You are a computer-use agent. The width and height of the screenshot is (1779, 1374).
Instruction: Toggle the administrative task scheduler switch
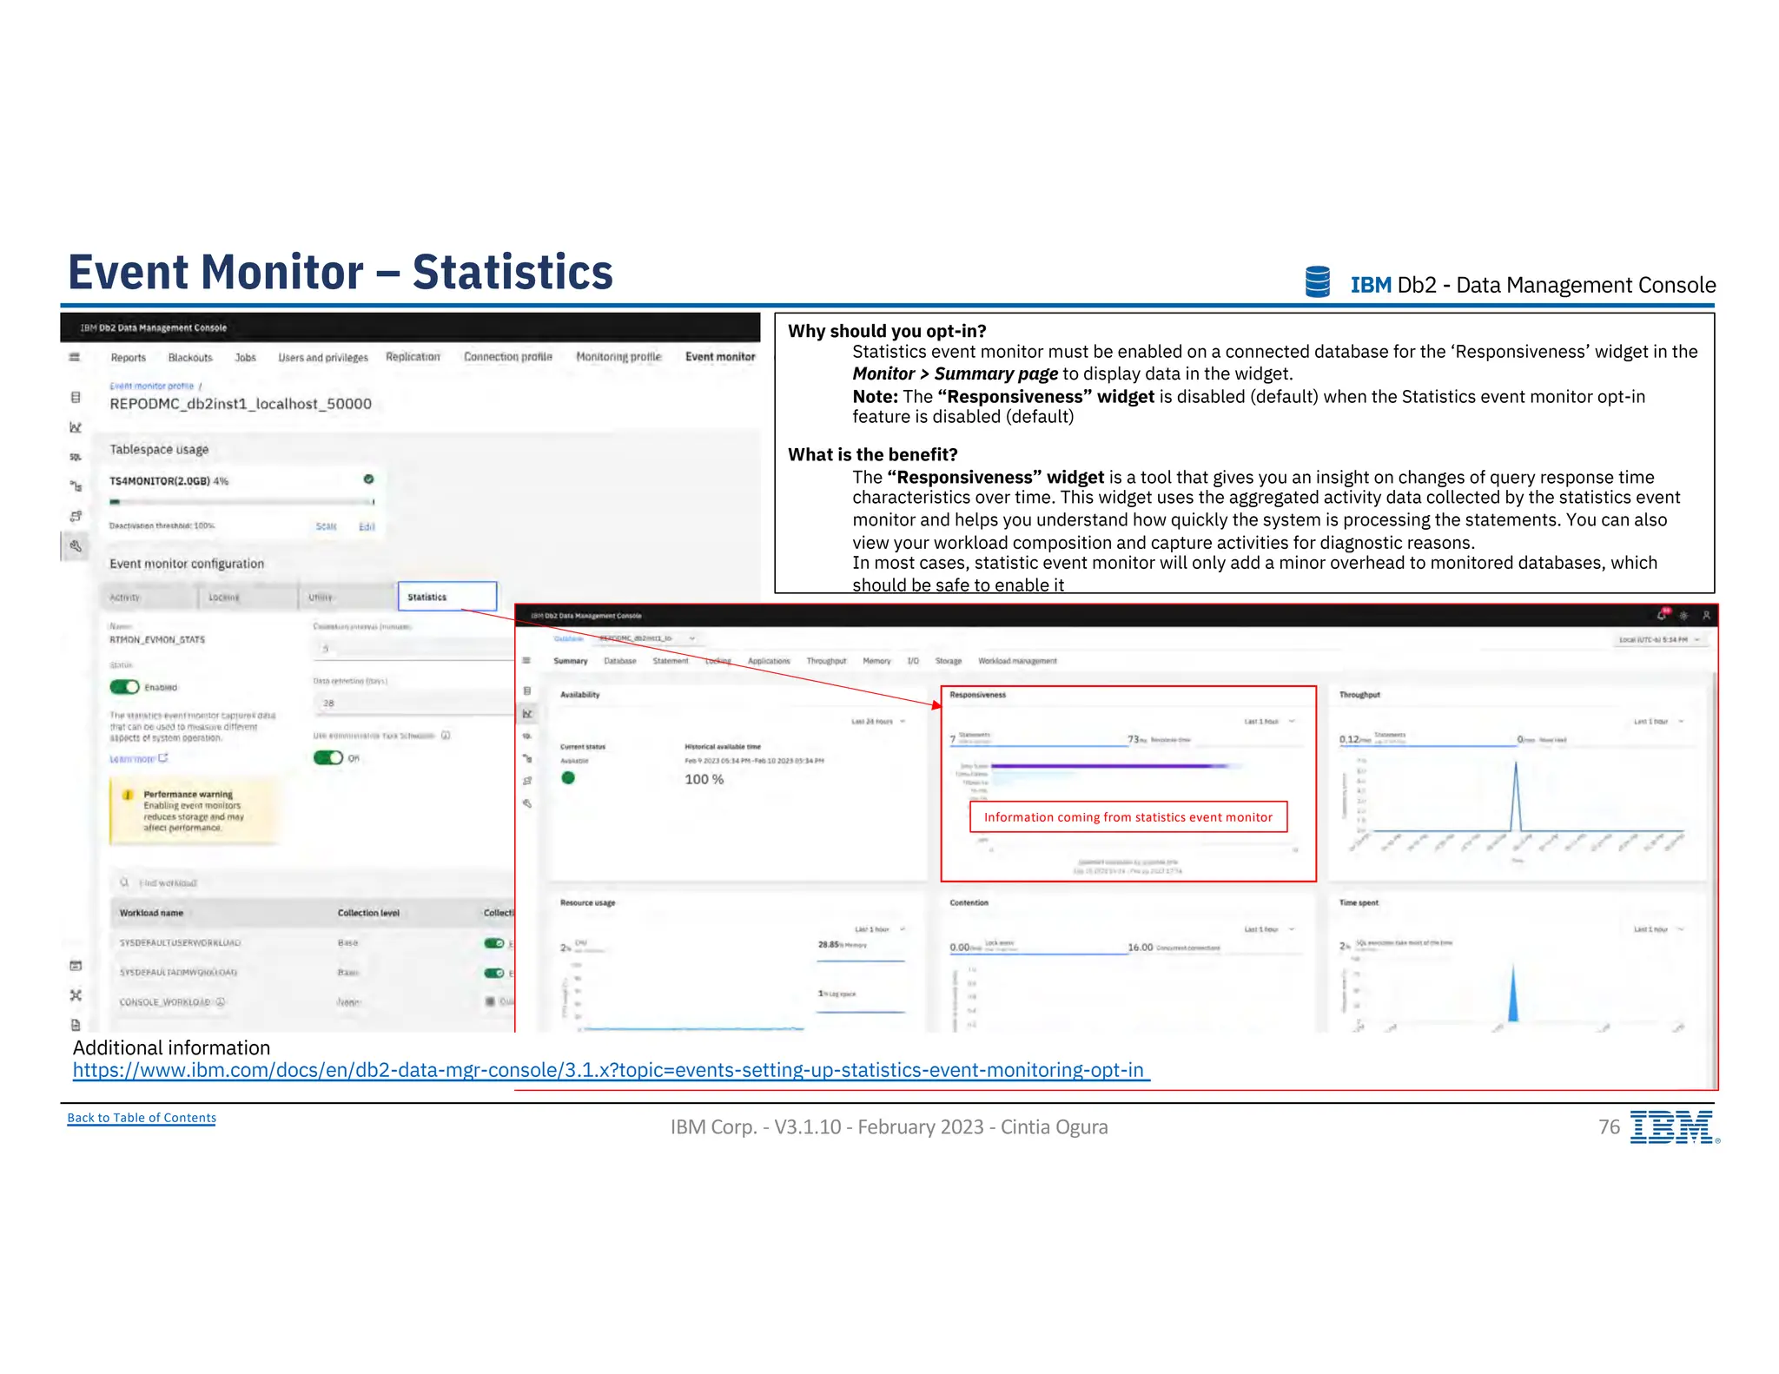tap(328, 757)
